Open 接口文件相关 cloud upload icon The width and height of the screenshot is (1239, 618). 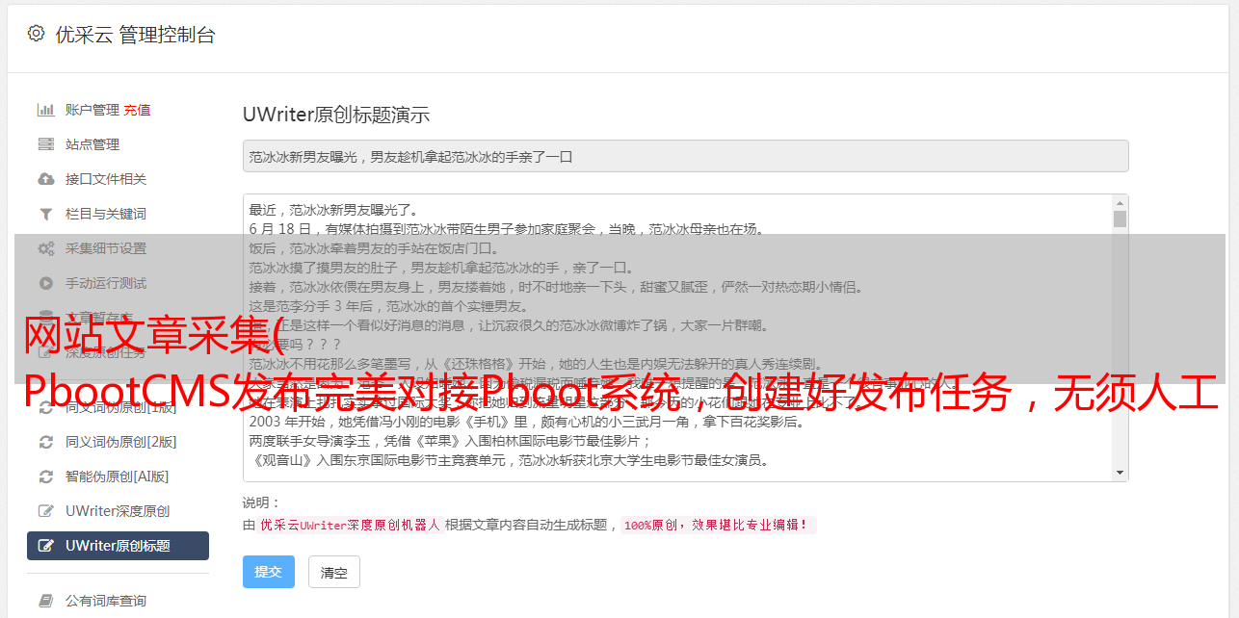tap(45, 179)
